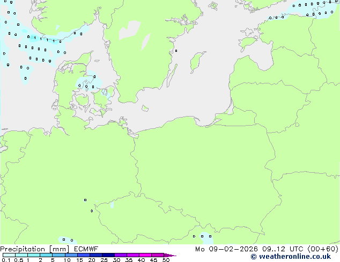Select the 5–10 mm legend color box
The image size is (340, 262).
pos(59,255)
